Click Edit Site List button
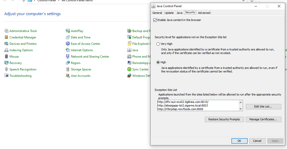The width and height of the screenshot is (287, 149). (x=263, y=107)
